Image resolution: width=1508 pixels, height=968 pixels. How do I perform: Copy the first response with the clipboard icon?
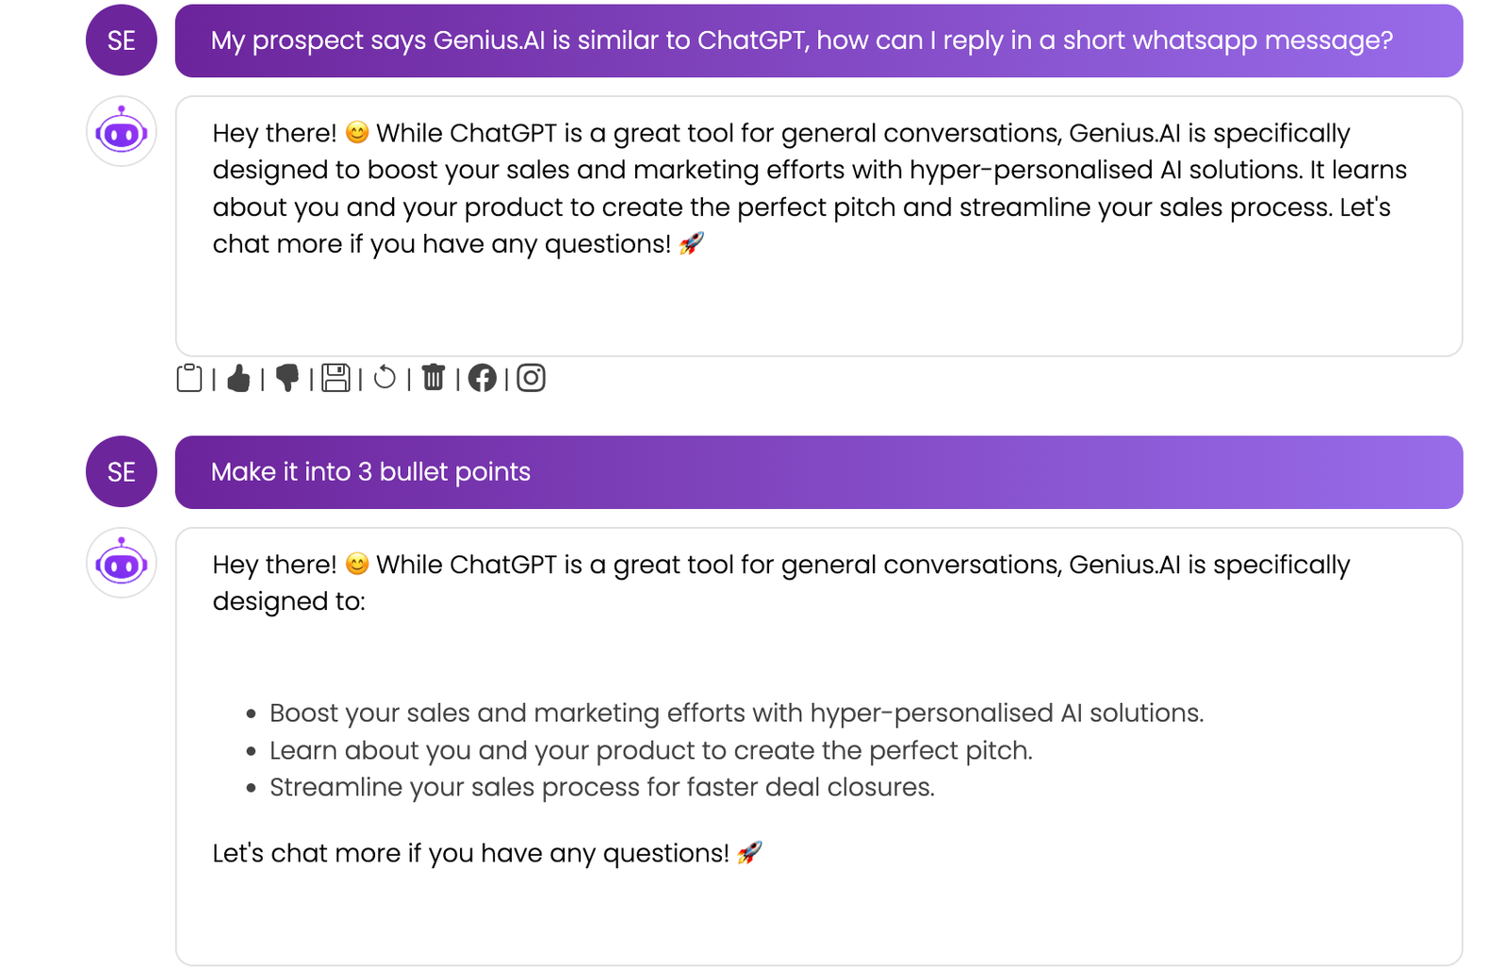pyautogui.click(x=189, y=378)
